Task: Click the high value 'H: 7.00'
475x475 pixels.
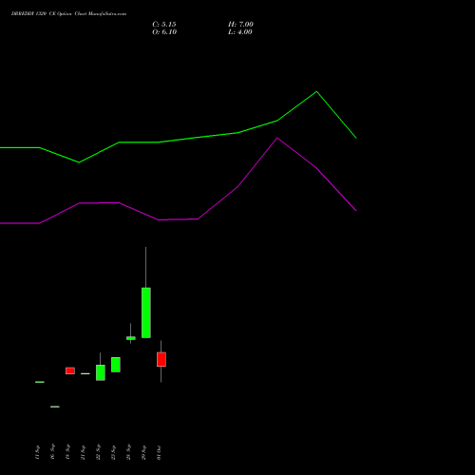Action: click(x=240, y=25)
